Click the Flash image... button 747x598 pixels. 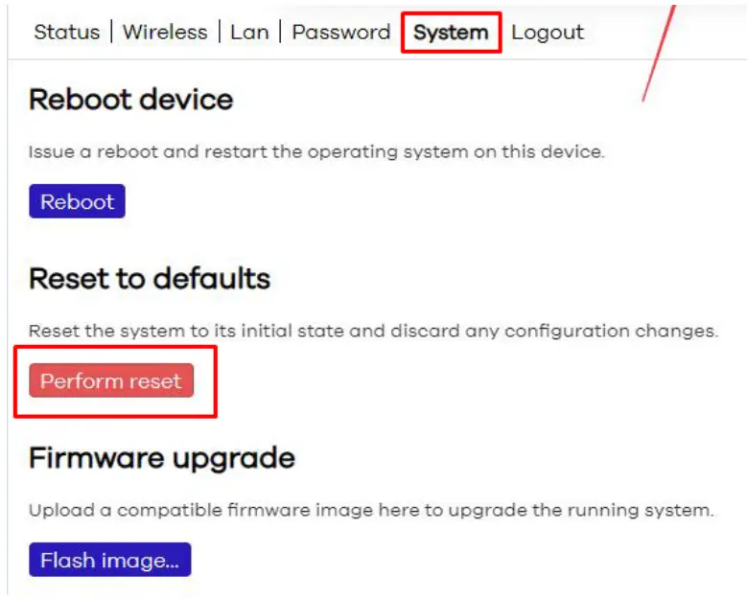[109, 561]
